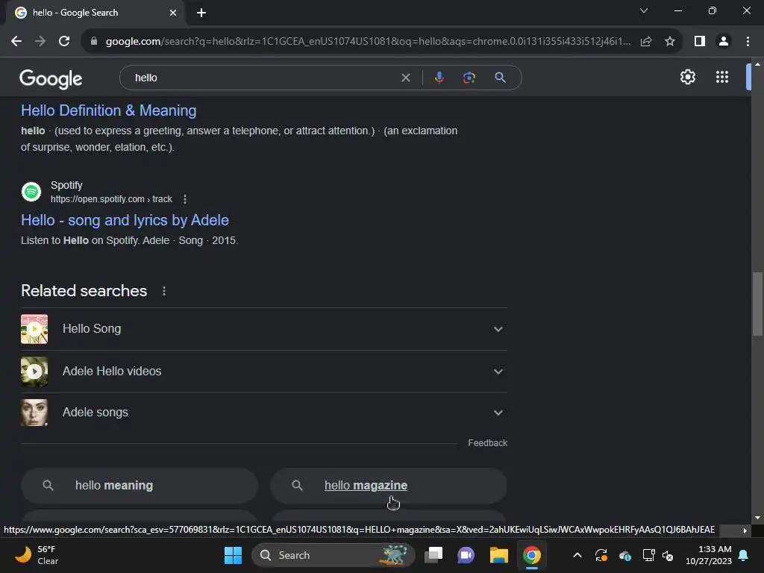Search for hello meaning
Viewport: 764px width, 573px height.
[140, 485]
